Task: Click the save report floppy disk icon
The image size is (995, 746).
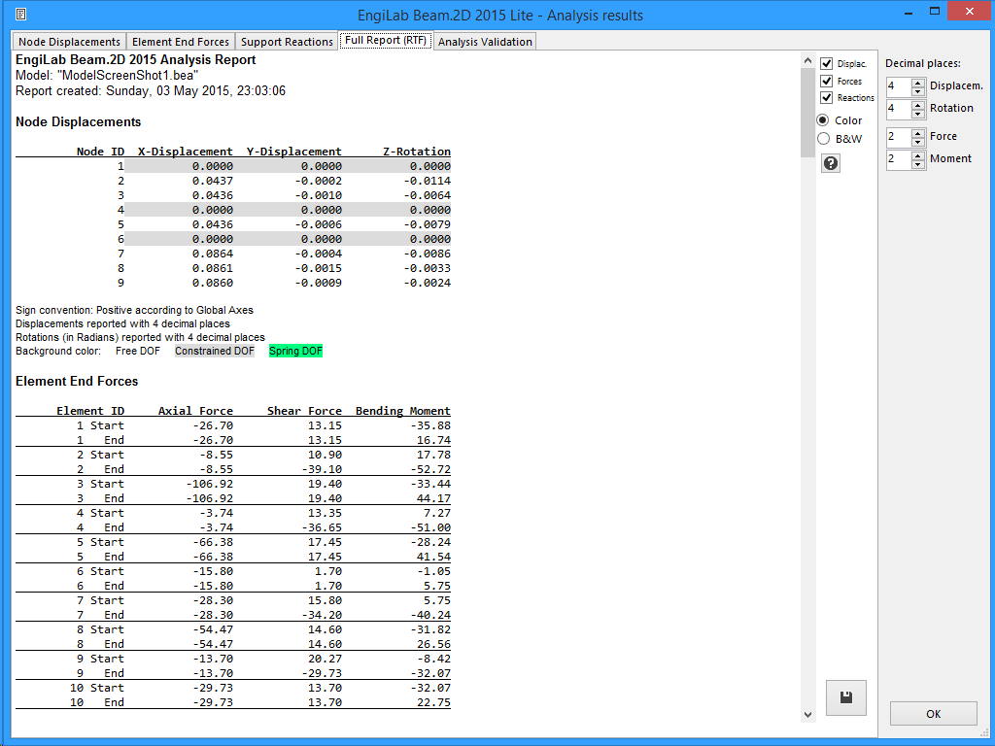Action: click(845, 697)
